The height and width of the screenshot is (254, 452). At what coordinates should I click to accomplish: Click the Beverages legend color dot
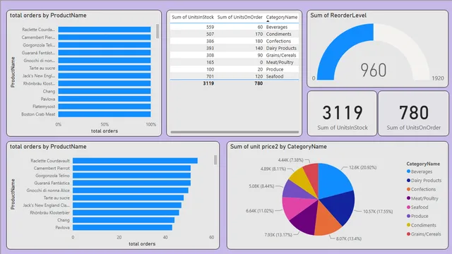pos(408,171)
